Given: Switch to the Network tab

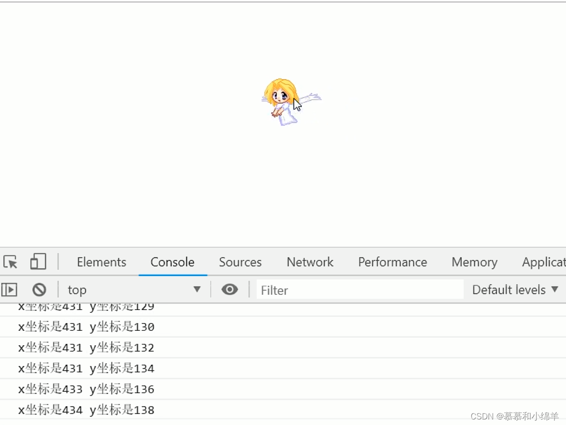Looking at the screenshot, I should pyautogui.click(x=310, y=262).
